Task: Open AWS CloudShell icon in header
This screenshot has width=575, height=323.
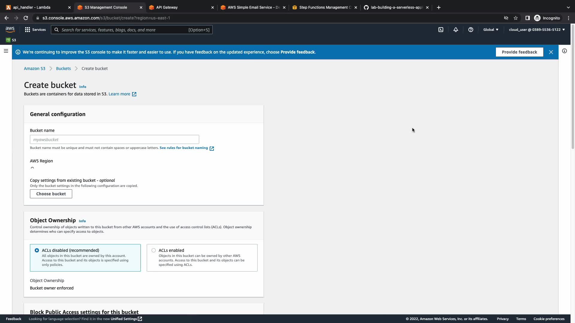Action: point(441,30)
